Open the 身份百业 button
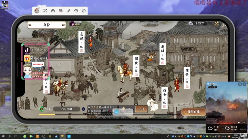 194,112
